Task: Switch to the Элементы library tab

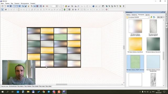Action: (134, 15)
